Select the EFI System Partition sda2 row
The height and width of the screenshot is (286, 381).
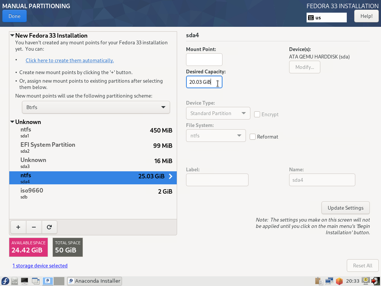coord(93,147)
